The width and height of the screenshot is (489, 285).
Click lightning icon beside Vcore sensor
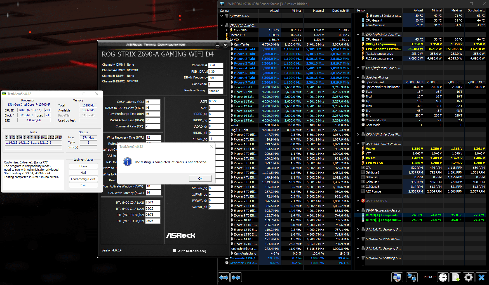coord(363,149)
